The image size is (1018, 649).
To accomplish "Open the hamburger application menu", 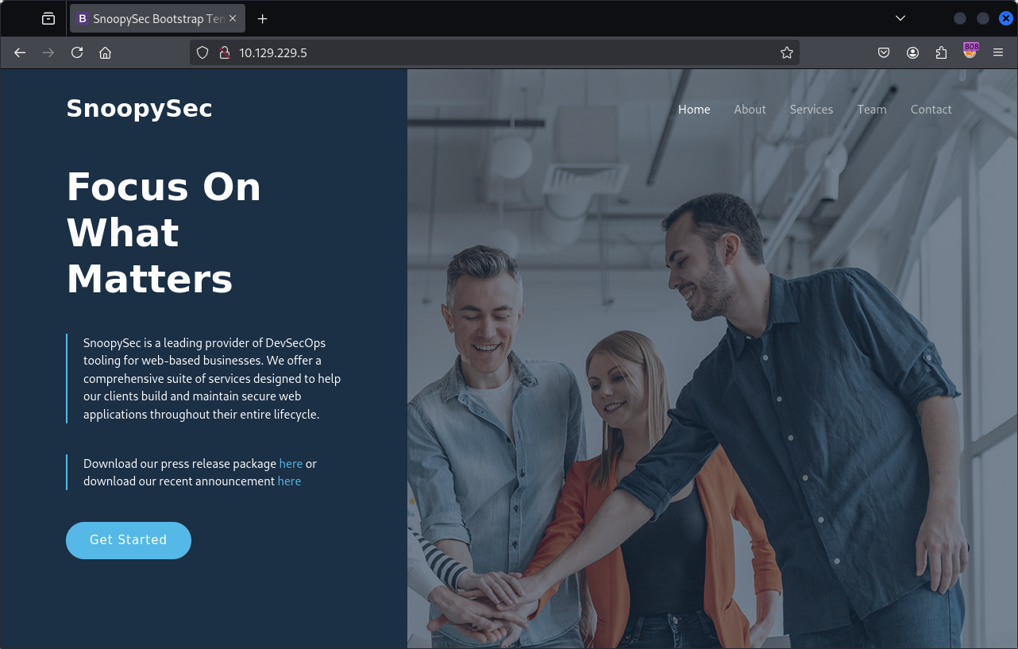I will (x=998, y=52).
